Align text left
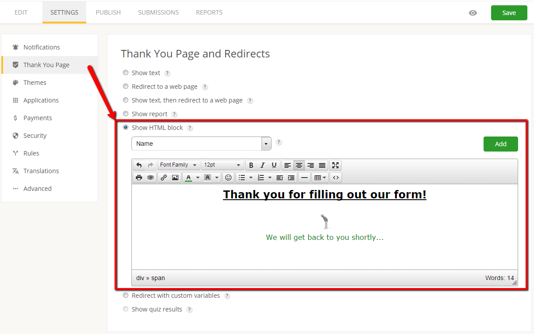Image resolution: width=534 pixels, height=334 pixels. (288, 165)
